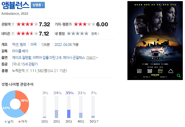Open the 범죄 genre link
The image size is (185, 127).
click(x=23, y=45)
